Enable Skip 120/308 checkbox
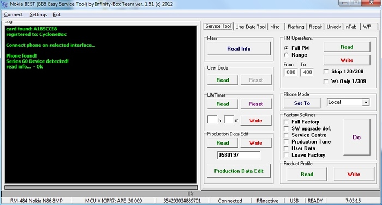Screen dimensions: 382x205 (x=326, y=72)
